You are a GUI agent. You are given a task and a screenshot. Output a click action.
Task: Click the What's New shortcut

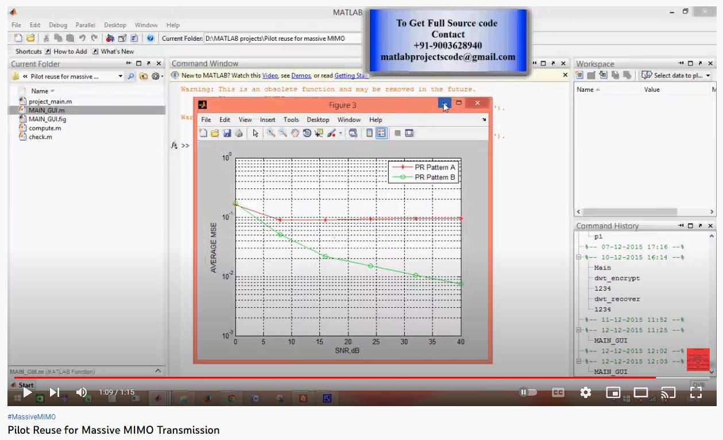click(x=113, y=52)
